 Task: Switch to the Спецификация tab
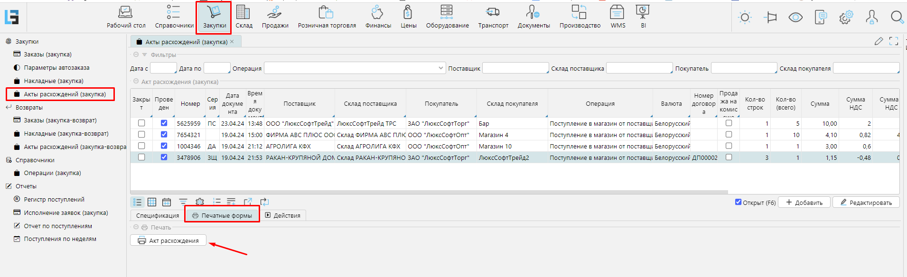click(x=158, y=215)
